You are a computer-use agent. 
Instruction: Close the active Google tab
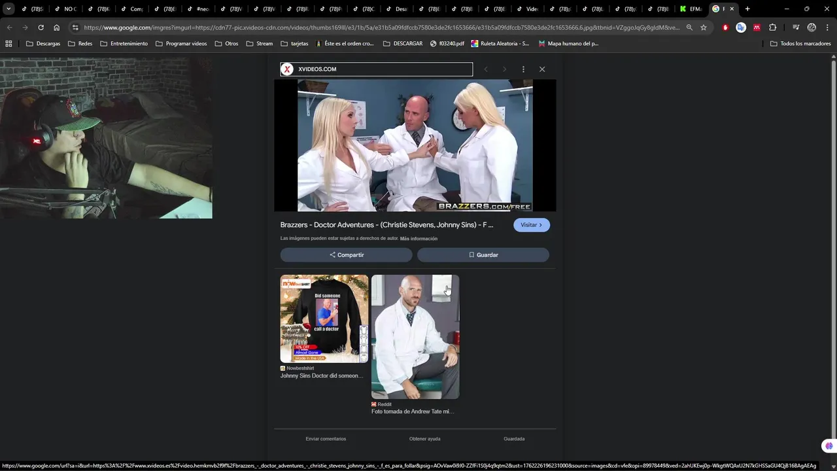tap(732, 9)
